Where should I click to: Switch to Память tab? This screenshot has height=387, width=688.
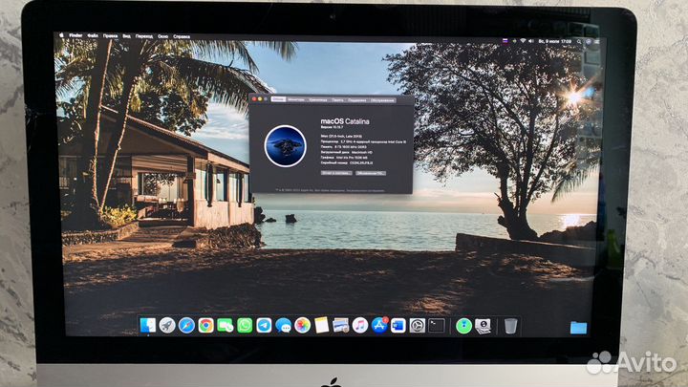pos(337,100)
